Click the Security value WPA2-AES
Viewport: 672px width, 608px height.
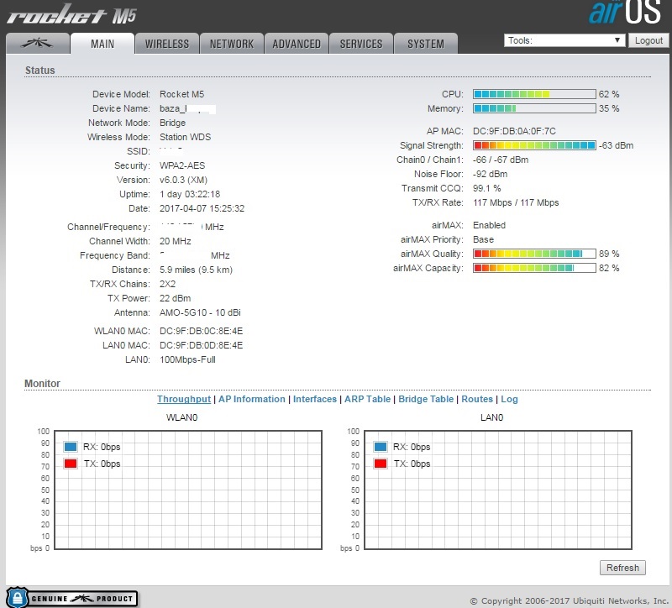coord(182,165)
